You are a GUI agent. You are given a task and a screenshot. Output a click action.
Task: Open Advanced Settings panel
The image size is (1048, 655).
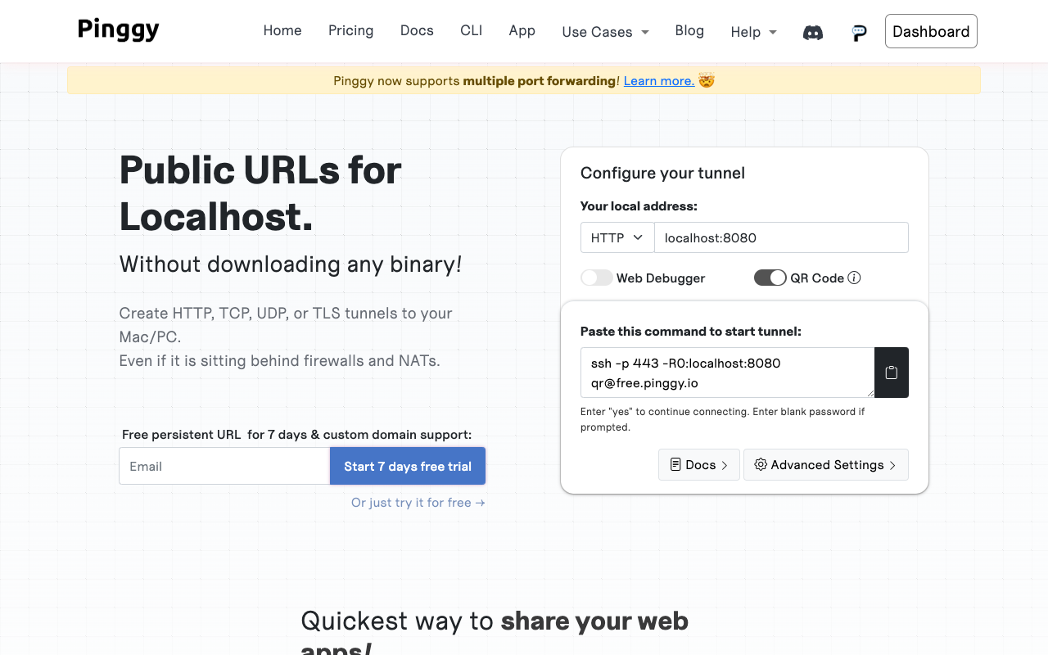point(826,464)
